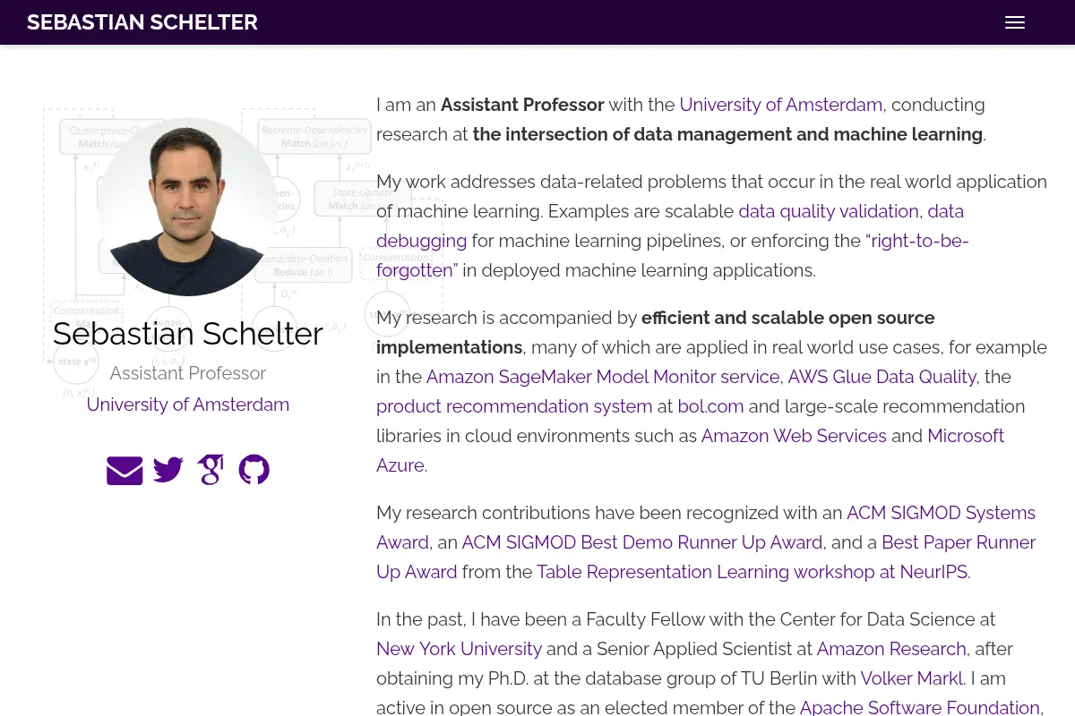
Task: Open the Amazon SageMaker Model Monitor service link
Action: [x=603, y=377]
